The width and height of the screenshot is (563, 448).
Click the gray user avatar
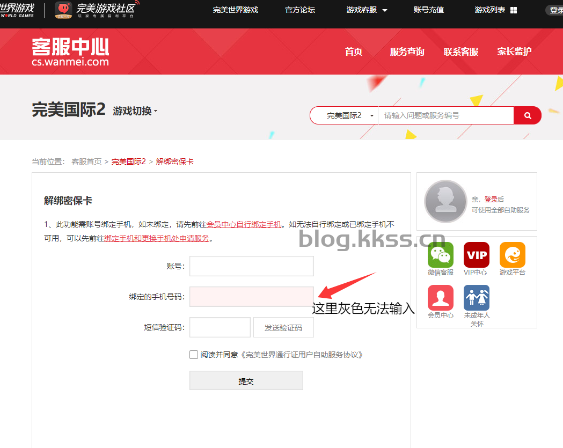445,201
